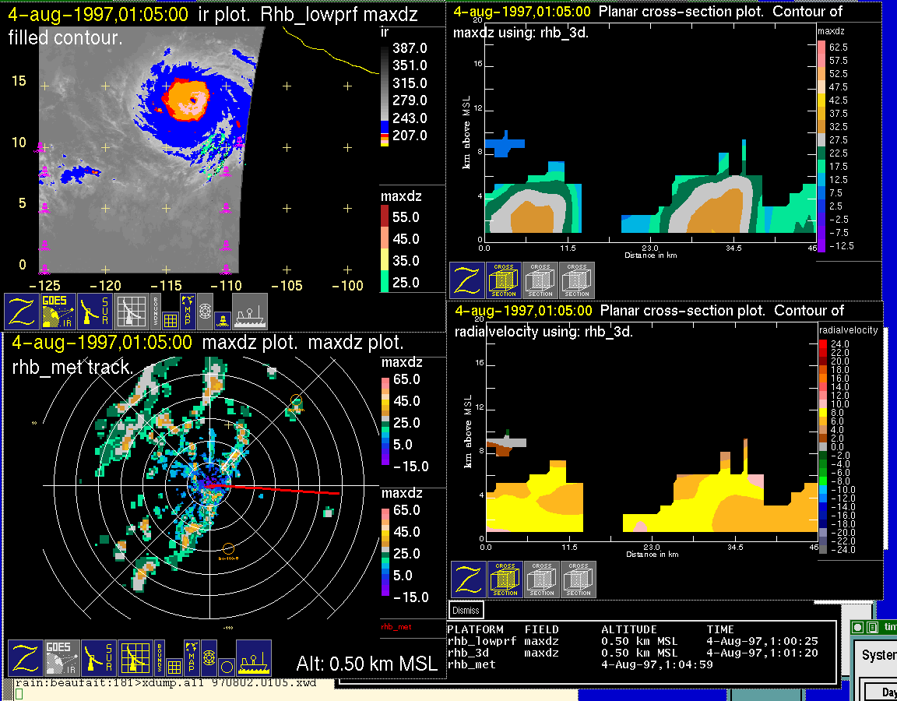This screenshot has height=701, width=897.
Task: Select the small yellow grid icon in IR plot toolbar
Action: point(170,320)
